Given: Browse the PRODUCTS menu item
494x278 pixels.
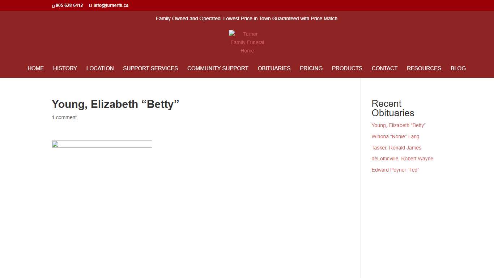Looking at the screenshot, I should [347, 68].
